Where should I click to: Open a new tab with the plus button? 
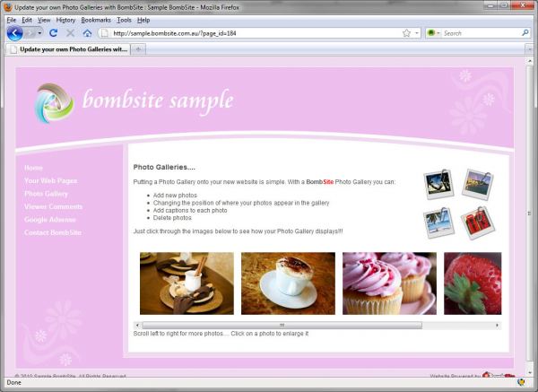(x=138, y=49)
